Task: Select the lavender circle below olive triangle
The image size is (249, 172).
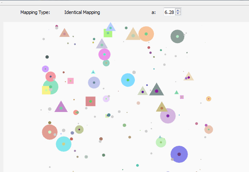Action: (x=168, y=116)
